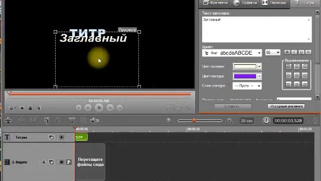321x181 pixels.
Task: Align title to middle center
Action: pyautogui.click(x=296, y=75)
